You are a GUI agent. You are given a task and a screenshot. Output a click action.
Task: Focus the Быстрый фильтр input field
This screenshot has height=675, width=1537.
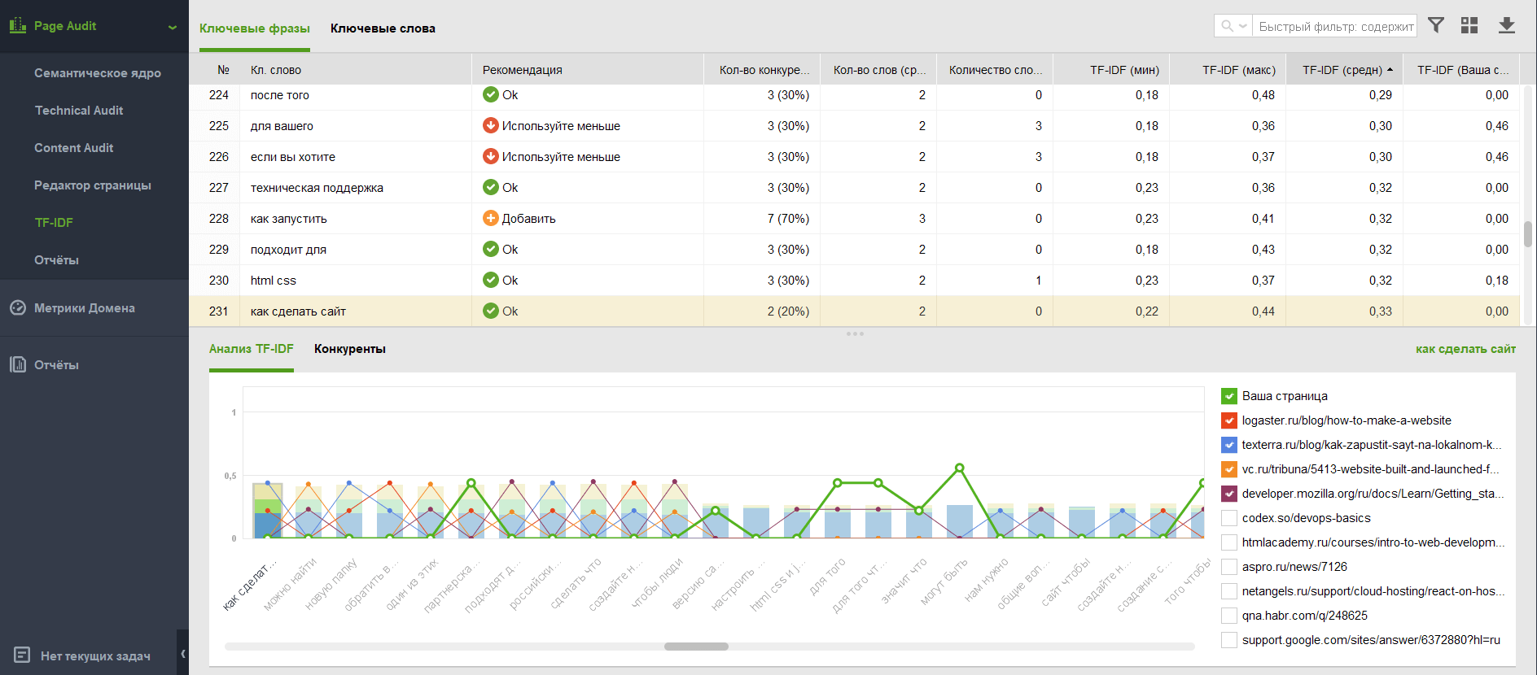pyautogui.click(x=1335, y=26)
